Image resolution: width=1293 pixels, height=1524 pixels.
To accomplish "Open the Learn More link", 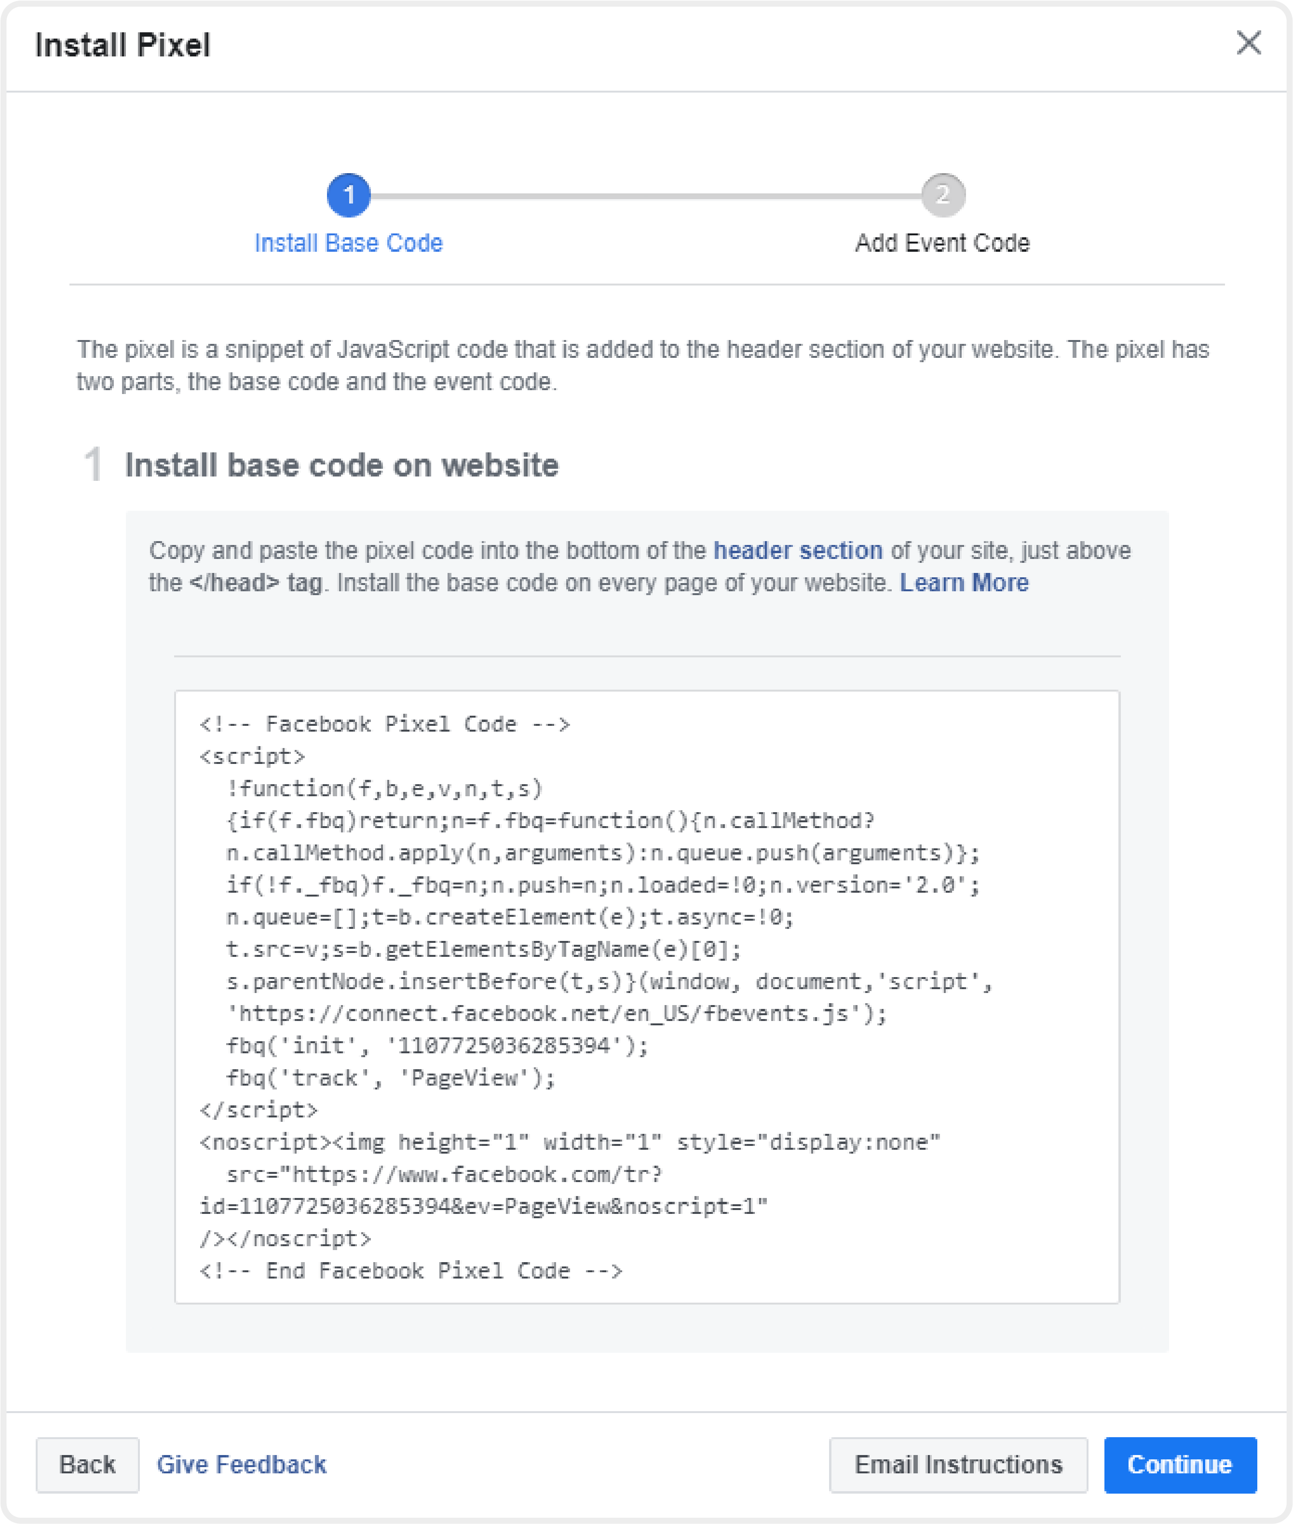I will (x=964, y=583).
